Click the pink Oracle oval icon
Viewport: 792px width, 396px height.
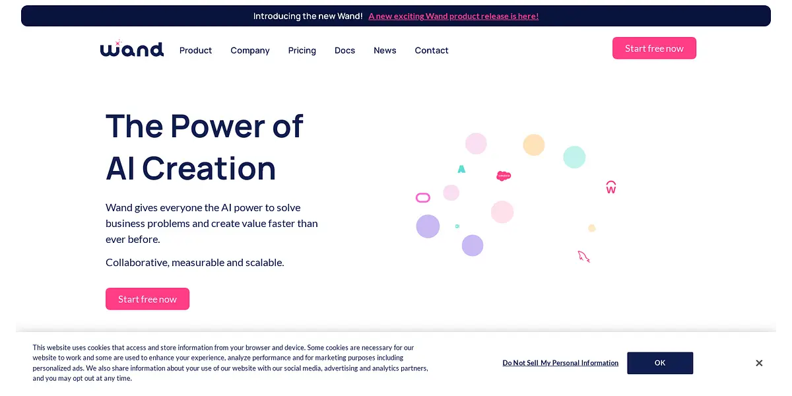click(423, 197)
